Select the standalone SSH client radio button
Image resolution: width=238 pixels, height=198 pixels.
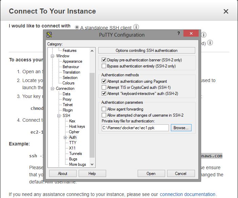pyautogui.click(x=77, y=27)
